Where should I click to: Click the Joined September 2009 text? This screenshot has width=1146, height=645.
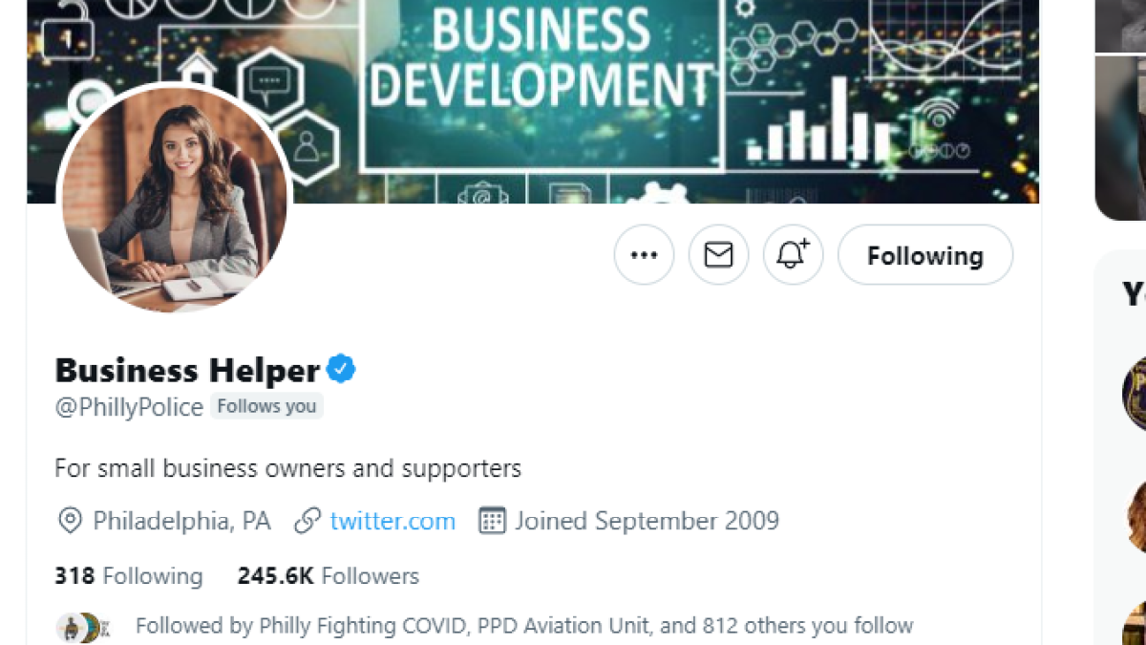647,521
